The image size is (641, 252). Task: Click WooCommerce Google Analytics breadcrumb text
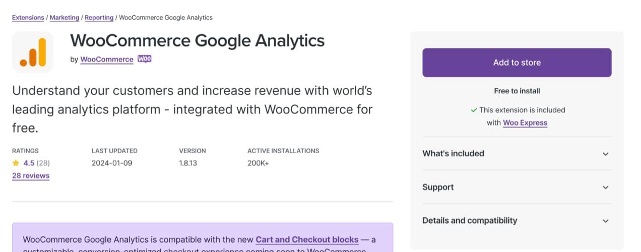point(166,18)
